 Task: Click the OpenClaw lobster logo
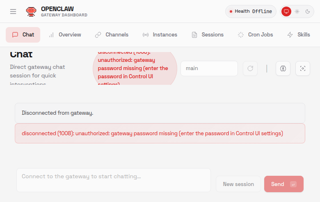31,11
